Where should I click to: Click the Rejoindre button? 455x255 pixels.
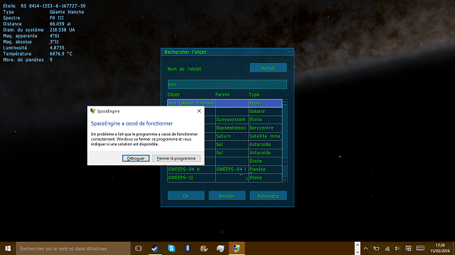(x=268, y=196)
